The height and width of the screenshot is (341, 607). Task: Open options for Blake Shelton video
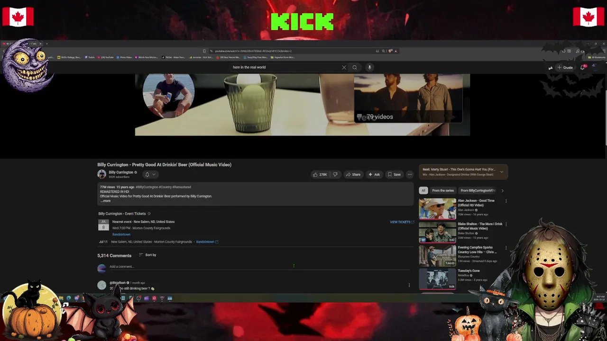[506, 224]
